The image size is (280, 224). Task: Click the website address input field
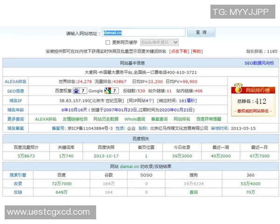coord(144,33)
